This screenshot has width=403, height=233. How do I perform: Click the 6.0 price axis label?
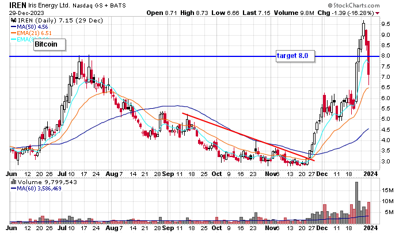[386, 98]
